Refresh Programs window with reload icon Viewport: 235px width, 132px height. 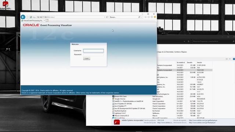[x=189, y=41]
